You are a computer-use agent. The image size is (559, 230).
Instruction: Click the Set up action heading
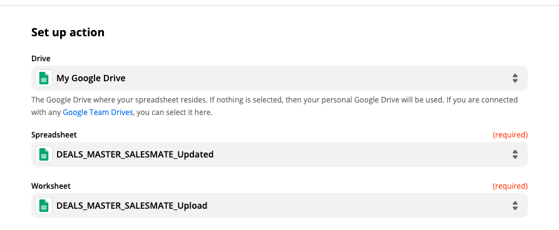coord(68,32)
